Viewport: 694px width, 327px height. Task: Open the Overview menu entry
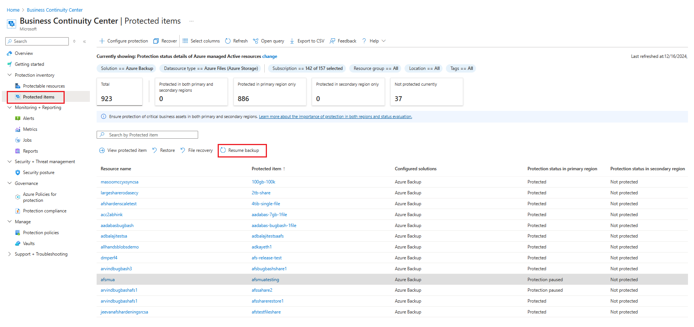(x=24, y=53)
